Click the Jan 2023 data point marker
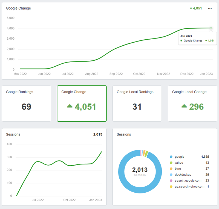This screenshot has width=219, height=209. coord(211,28)
